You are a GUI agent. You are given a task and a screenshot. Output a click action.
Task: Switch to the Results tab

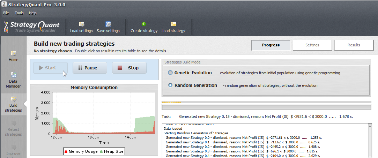pos(354,45)
